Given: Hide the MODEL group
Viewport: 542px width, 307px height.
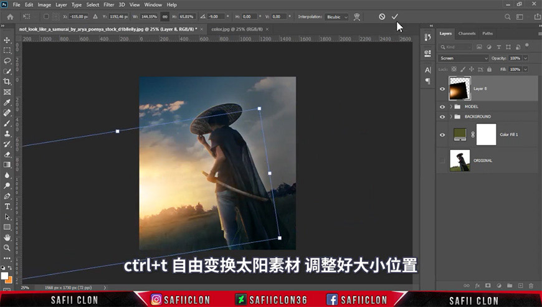Looking at the screenshot, I should pos(442,106).
